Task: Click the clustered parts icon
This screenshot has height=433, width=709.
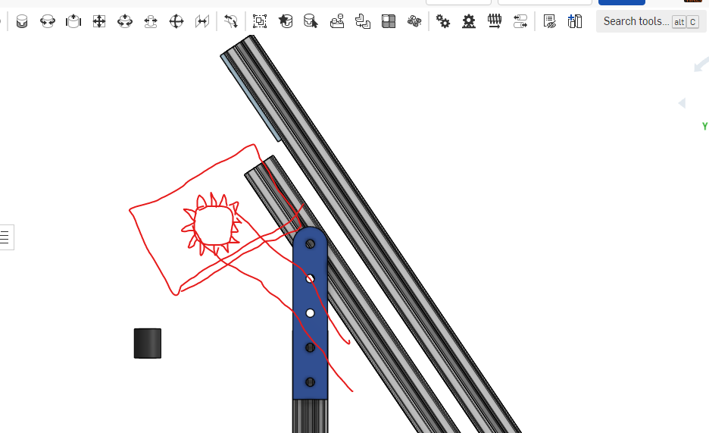Action: tap(414, 21)
